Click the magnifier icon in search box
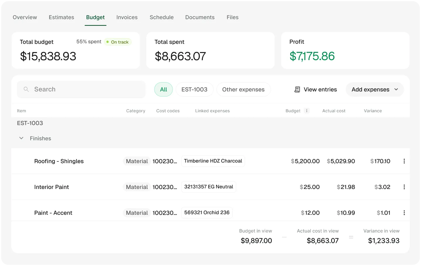Image resolution: width=421 pixels, height=266 pixels. point(26,89)
